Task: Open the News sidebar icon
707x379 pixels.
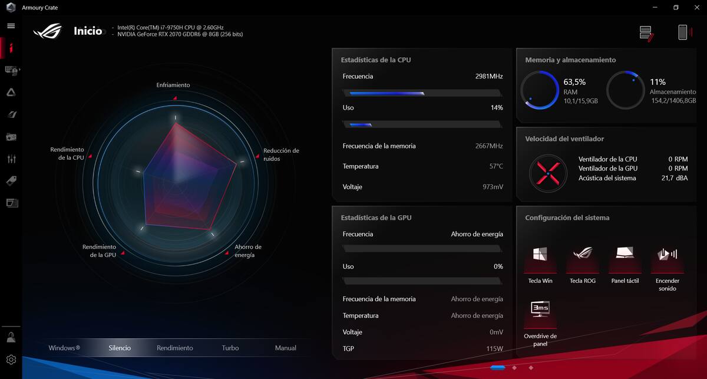Action: point(12,203)
